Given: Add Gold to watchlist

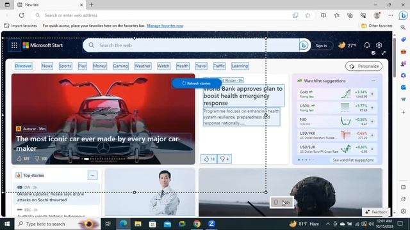Looking at the screenshot, I should click(x=372, y=94).
